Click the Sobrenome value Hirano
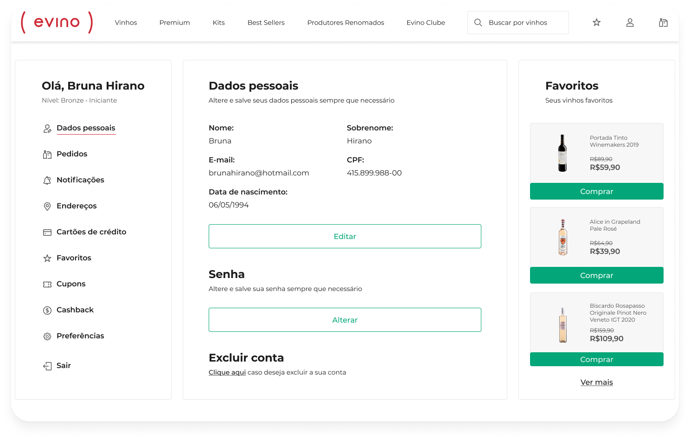The height and width of the screenshot is (440, 690). (359, 141)
